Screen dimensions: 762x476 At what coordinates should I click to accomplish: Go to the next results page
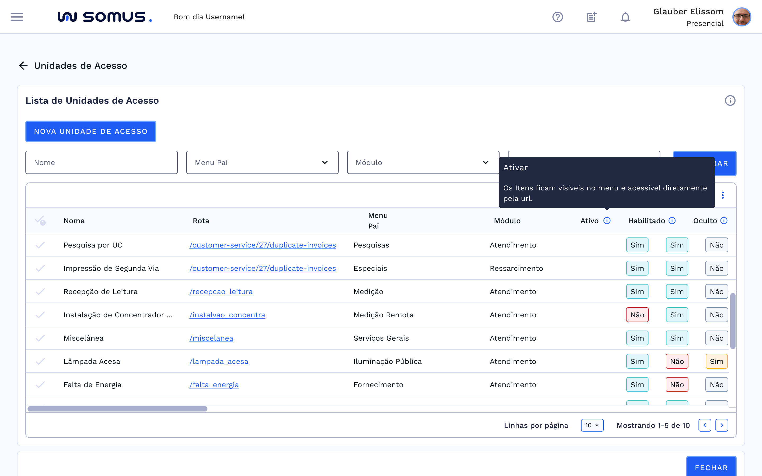(721, 425)
